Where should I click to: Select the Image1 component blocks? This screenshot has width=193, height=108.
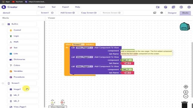coord(23,89)
